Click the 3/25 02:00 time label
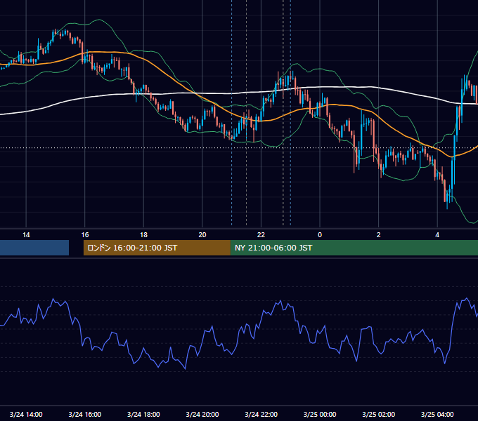Image resolution: width=478 pixels, height=421 pixels. pos(379,414)
